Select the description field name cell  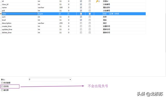[x=19, y=23]
